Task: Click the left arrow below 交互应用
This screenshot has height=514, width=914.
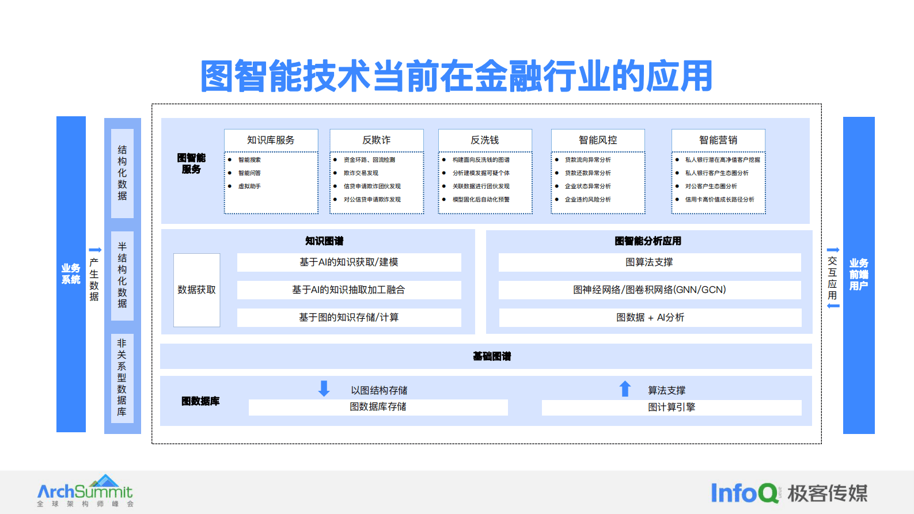Action: pyautogui.click(x=833, y=306)
